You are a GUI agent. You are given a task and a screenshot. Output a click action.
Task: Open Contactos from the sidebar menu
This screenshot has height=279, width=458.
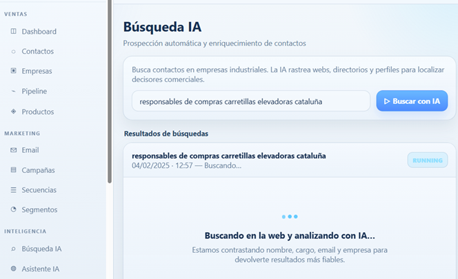click(37, 52)
